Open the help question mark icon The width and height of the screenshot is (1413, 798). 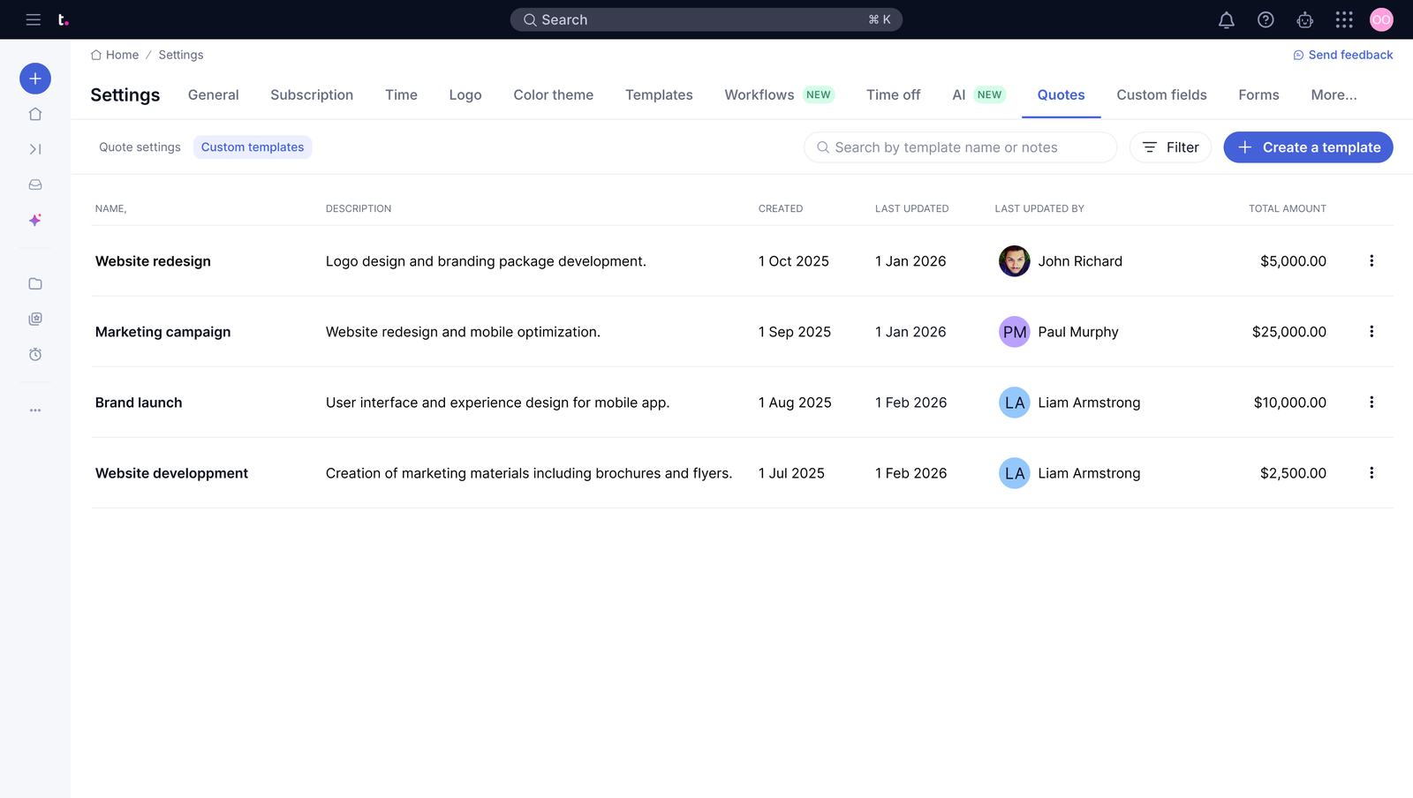pos(1266,19)
